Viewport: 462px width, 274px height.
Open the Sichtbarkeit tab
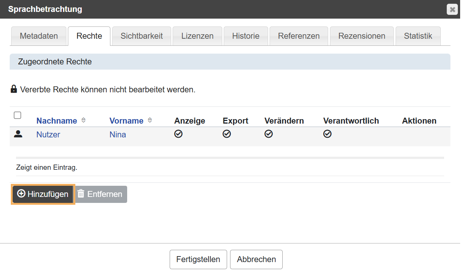click(x=142, y=36)
